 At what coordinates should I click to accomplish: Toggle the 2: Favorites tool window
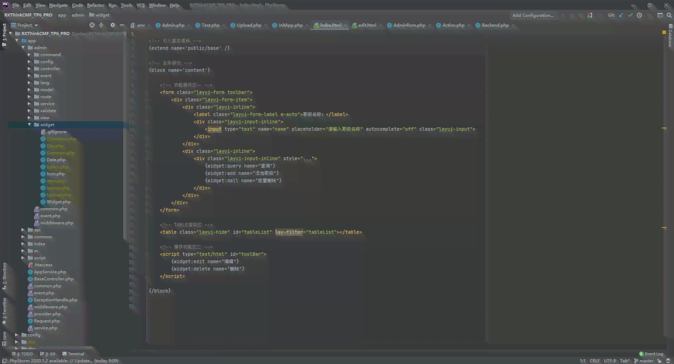point(4,310)
